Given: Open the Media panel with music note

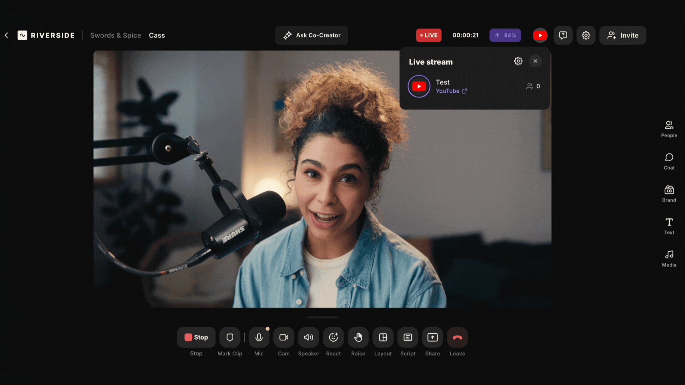Looking at the screenshot, I should 669,258.
